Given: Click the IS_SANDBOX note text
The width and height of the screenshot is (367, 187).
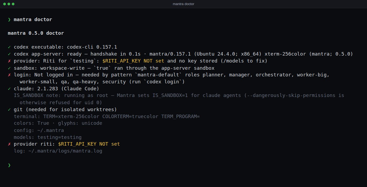Looking at the screenshot, I should point(179,99).
